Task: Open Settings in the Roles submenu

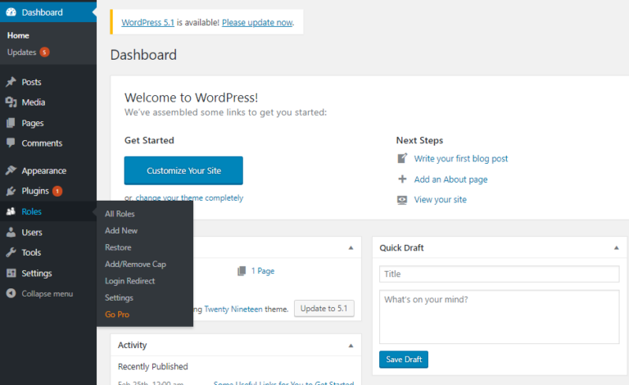Action: click(119, 298)
